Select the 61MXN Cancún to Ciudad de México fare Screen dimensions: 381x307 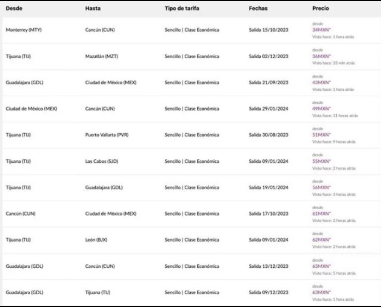(320, 213)
